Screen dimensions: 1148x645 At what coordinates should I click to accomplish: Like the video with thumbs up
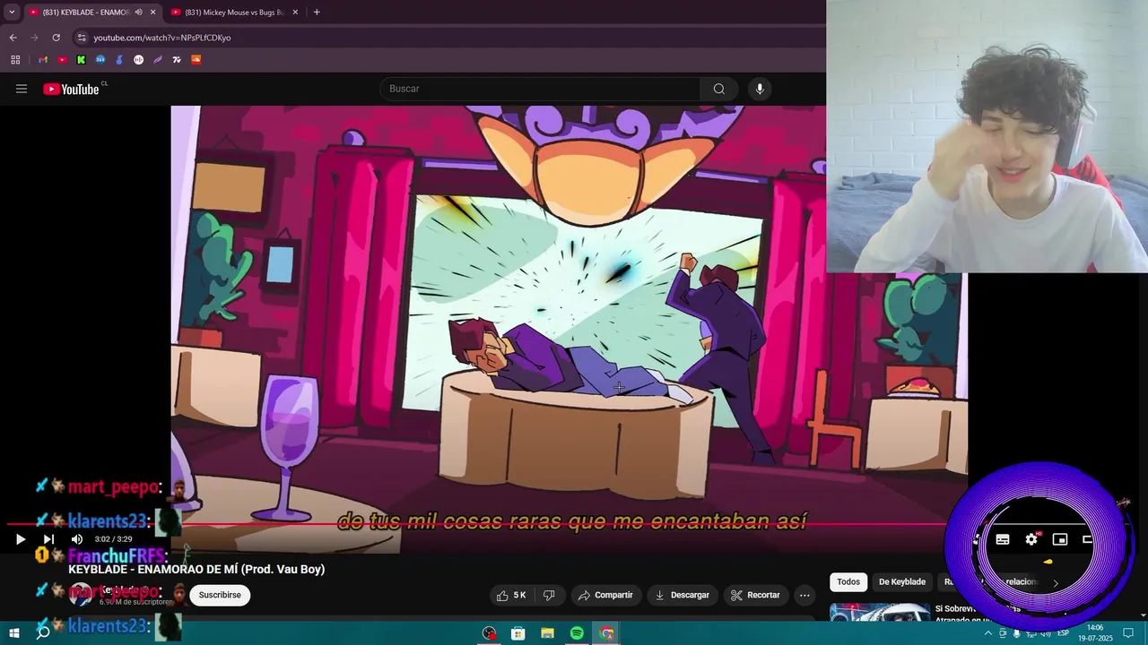511,595
